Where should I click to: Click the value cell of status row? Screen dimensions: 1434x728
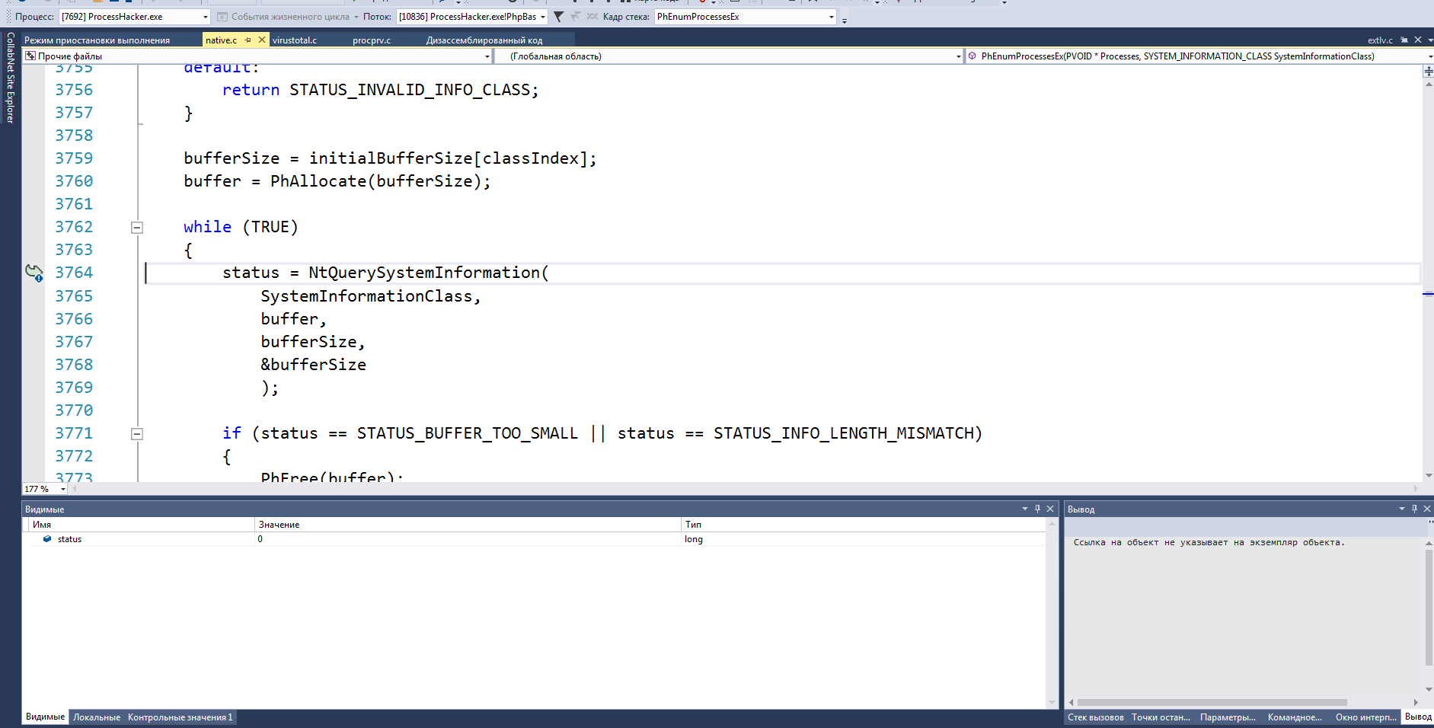coord(468,539)
